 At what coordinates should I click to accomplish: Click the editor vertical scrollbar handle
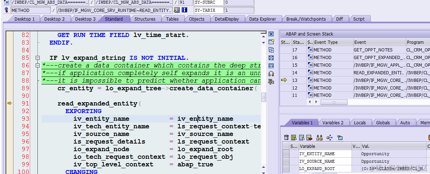[264, 97]
